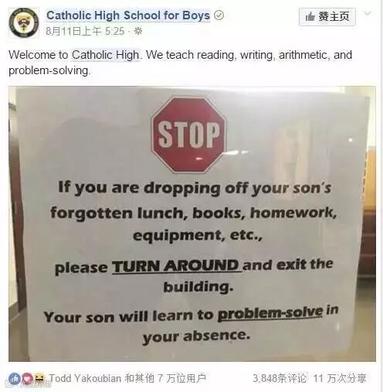Click the blue like reaction icon

coord(15,378)
